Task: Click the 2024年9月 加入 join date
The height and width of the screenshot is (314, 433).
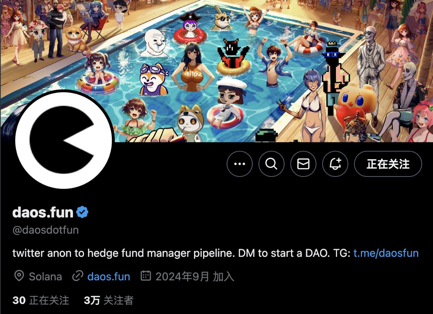Action: click(x=195, y=276)
